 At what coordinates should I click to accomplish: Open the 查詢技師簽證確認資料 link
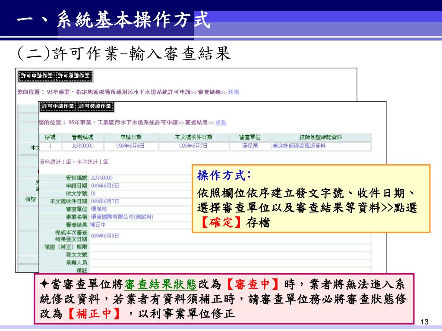pos(299,146)
